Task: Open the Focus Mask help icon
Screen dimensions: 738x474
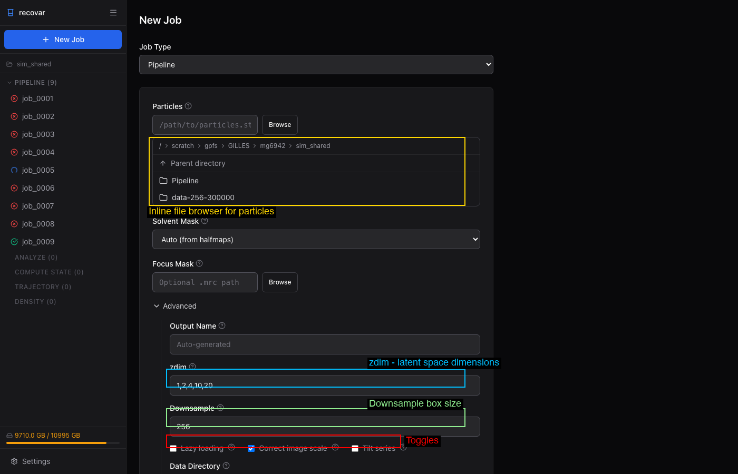Action: coord(199,263)
